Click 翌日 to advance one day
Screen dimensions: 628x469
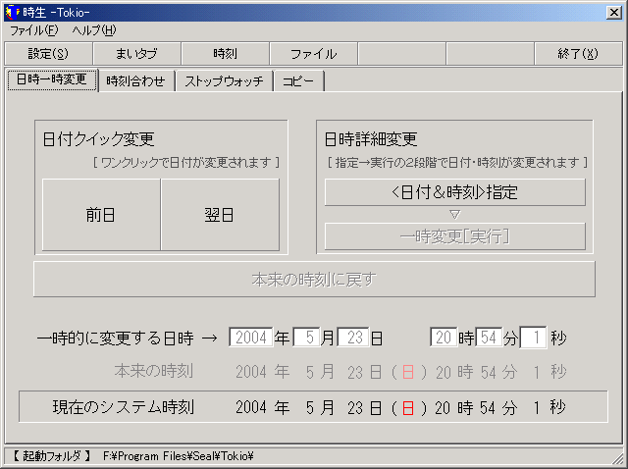[x=219, y=215]
